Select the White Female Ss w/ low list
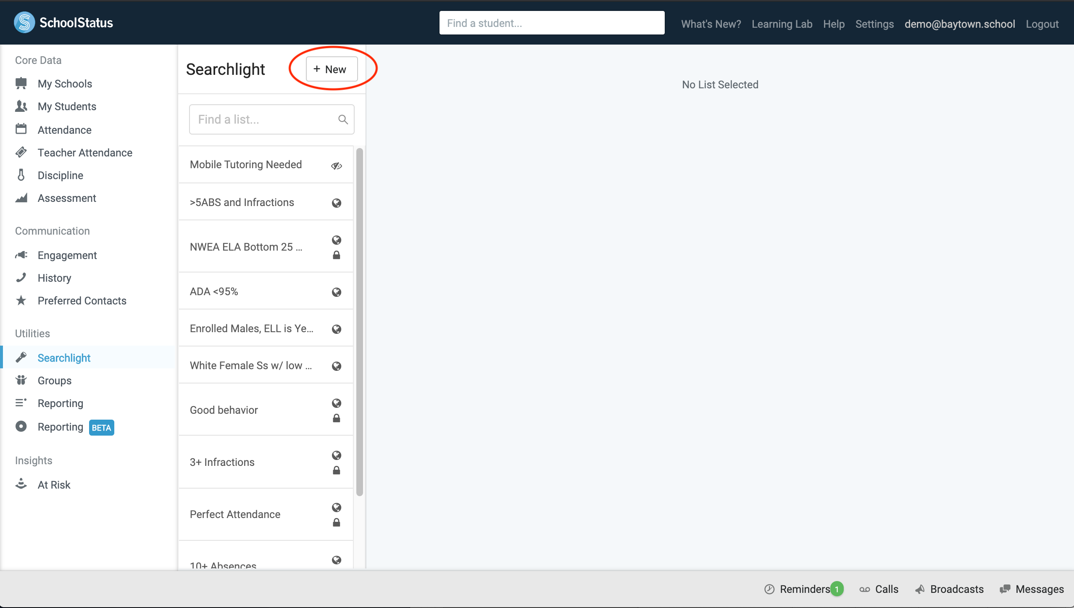The image size is (1074, 608). (266, 365)
